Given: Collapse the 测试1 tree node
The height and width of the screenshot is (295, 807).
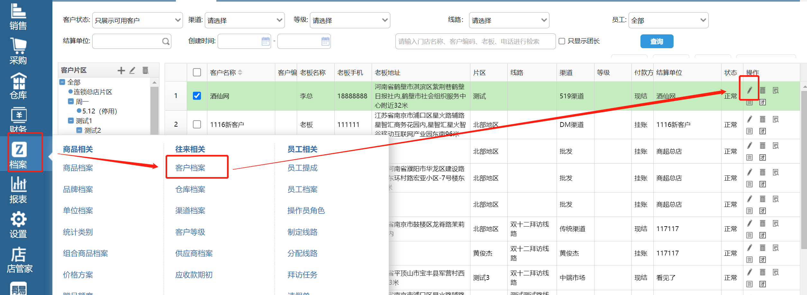Looking at the screenshot, I should [x=71, y=121].
